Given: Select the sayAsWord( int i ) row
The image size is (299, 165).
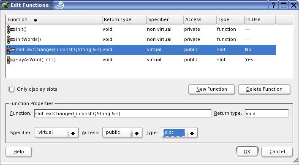Looking at the screenshot, I should (x=141, y=60).
